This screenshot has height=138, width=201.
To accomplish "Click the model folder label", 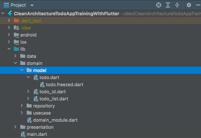I will click(x=39, y=70).
